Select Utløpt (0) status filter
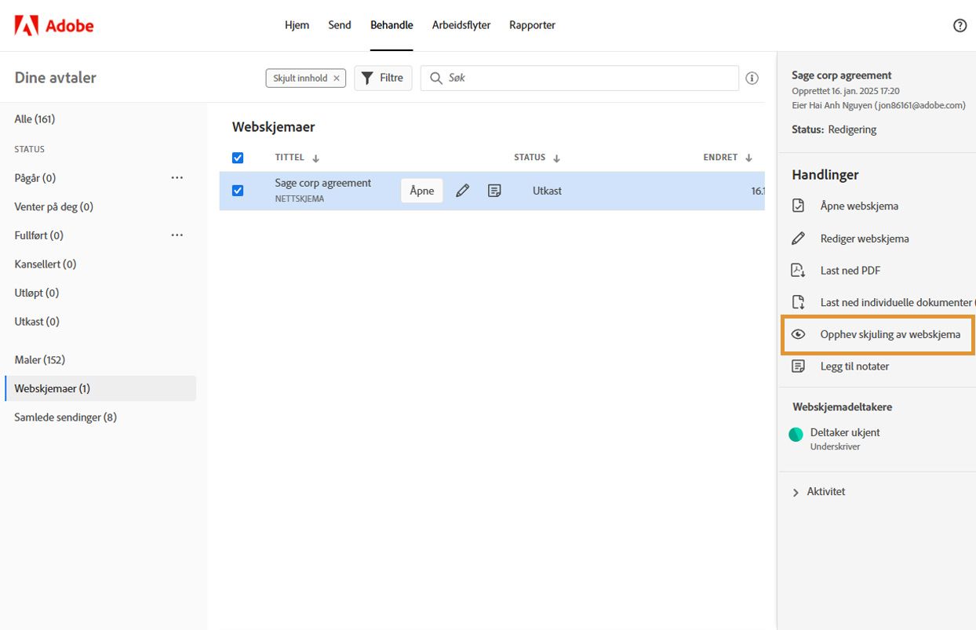The height and width of the screenshot is (630, 976). pyautogui.click(x=37, y=293)
